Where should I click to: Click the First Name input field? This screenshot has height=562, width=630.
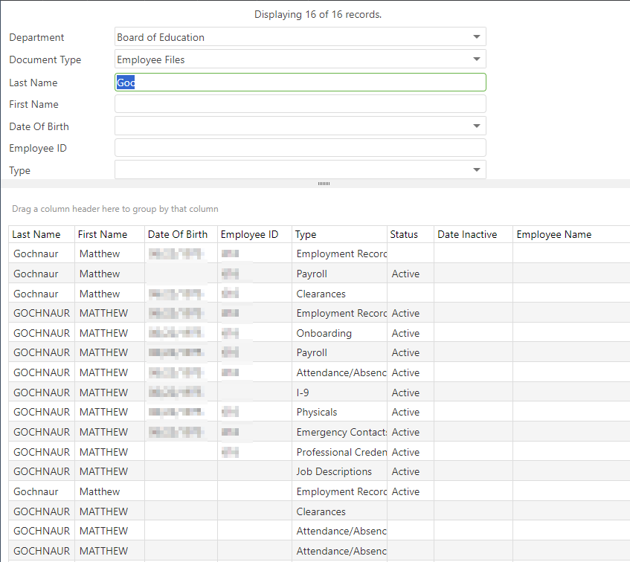coord(300,104)
